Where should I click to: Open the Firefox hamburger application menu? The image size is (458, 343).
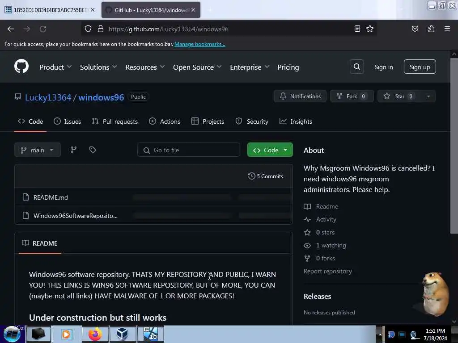447,29
